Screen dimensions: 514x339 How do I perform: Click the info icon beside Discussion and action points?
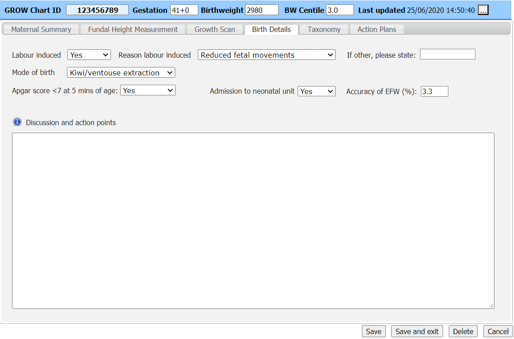17,122
